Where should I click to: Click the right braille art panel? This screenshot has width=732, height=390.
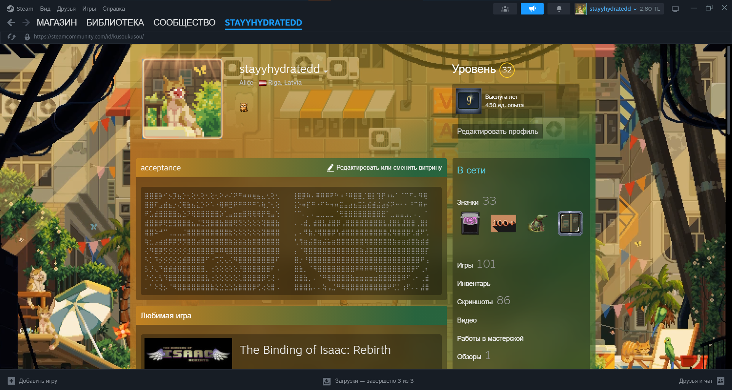362,242
